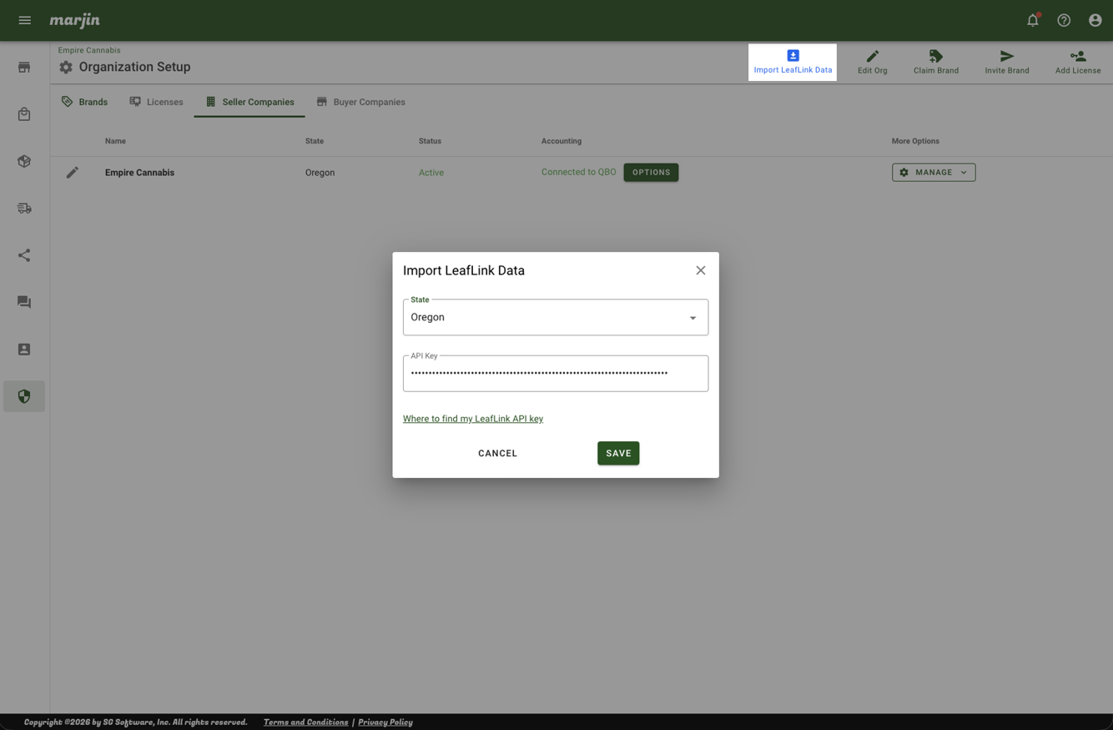Image resolution: width=1113 pixels, height=730 pixels.
Task: Click the gear icon beside Organization Setup
Action: (66, 67)
